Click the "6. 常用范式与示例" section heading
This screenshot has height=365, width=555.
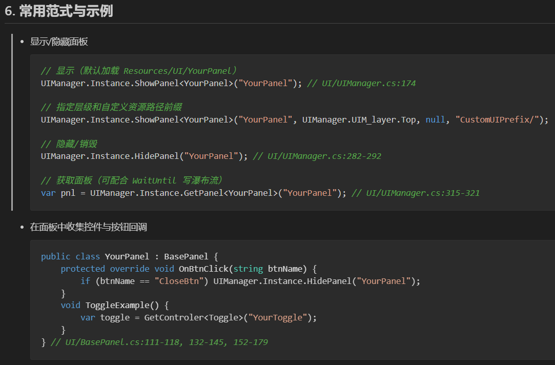59,11
